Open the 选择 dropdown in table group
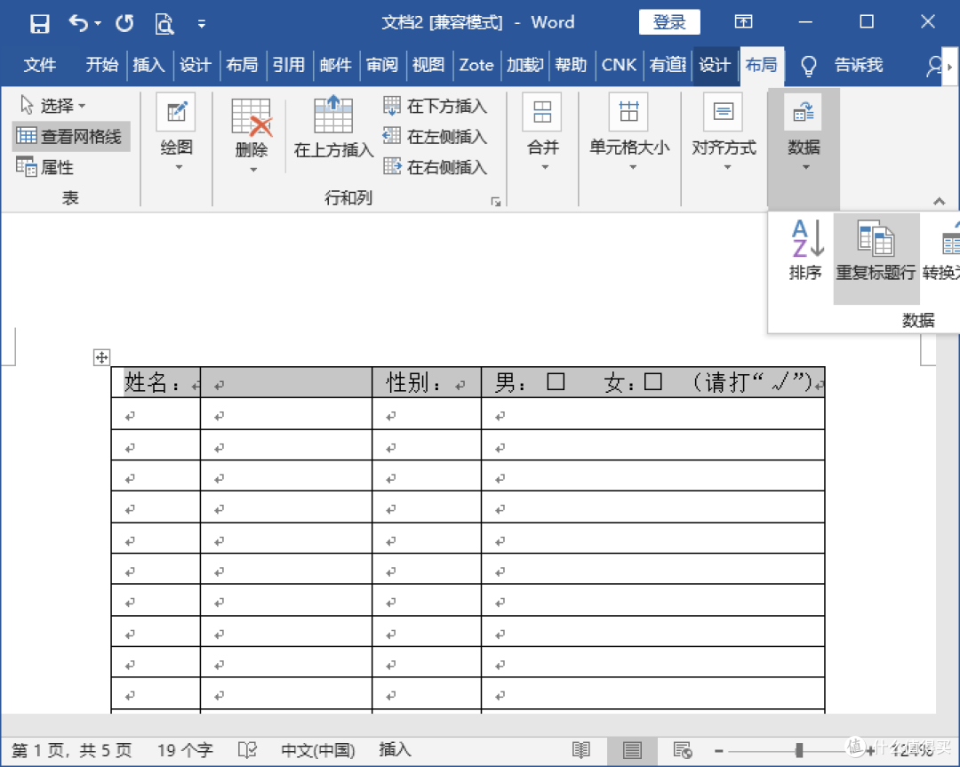This screenshot has width=960, height=767. click(x=52, y=105)
